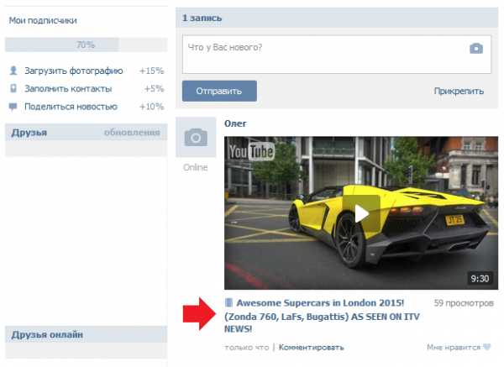504x367 pixels.
Task: Click the 1 запись wall header
Action: pyautogui.click(x=202, y=18)
